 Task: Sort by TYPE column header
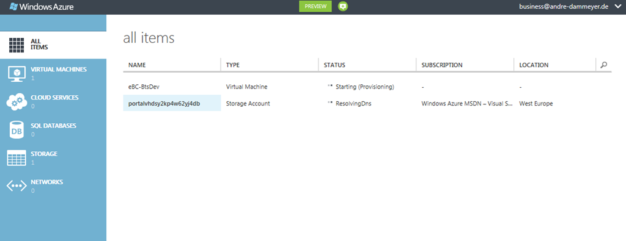[233, 65]
